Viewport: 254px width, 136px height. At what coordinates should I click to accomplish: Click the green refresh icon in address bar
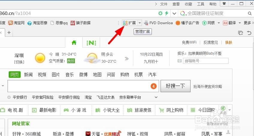tap(160, 13)
